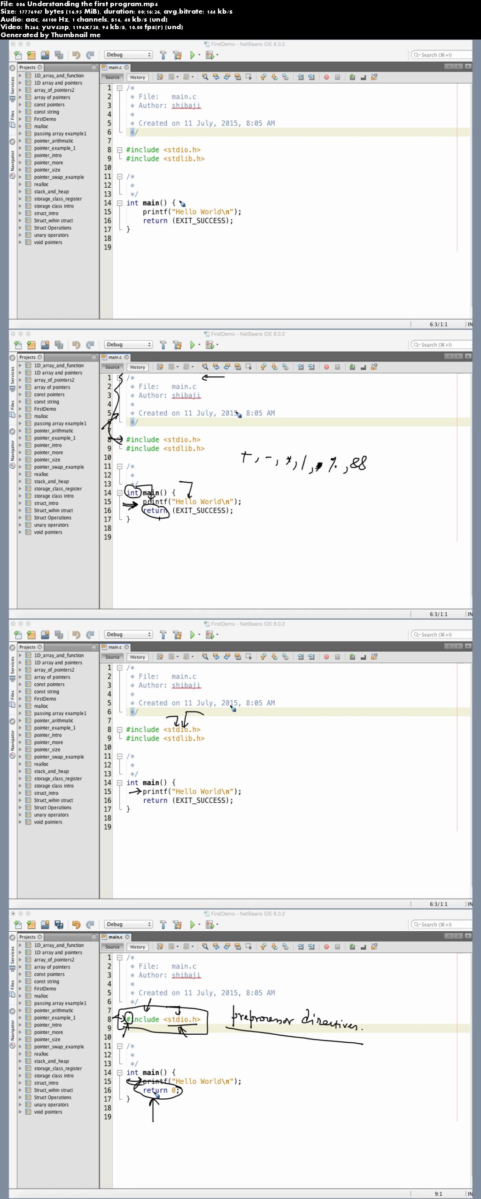Open Debug configuration combo box in top frame

coord(128,55)
